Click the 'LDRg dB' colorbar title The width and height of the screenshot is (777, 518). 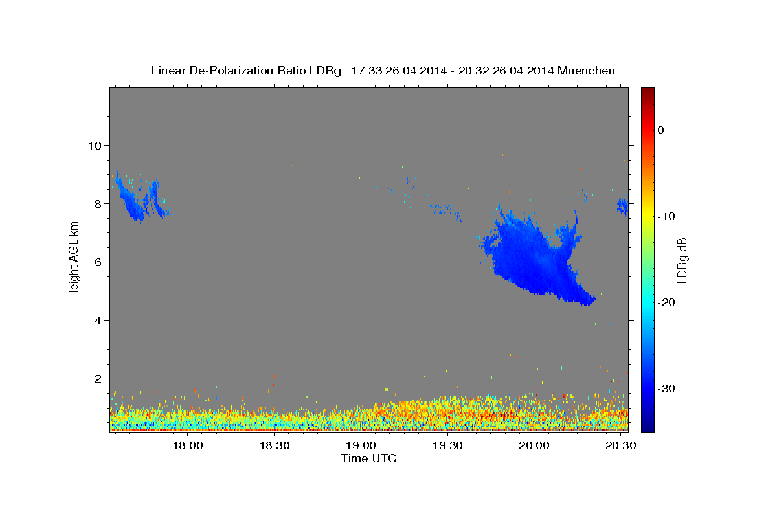(682, 259)
